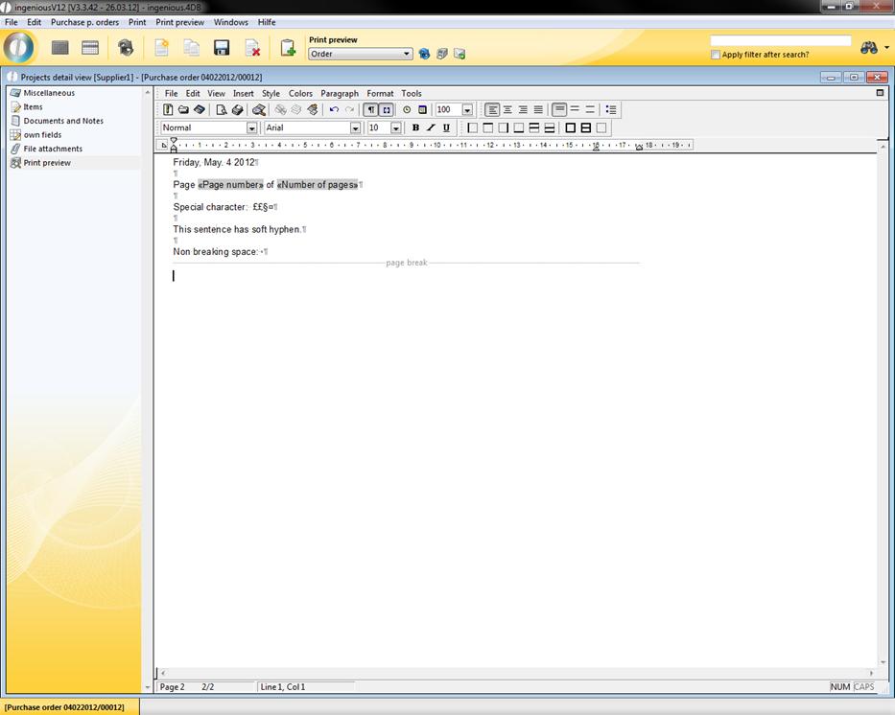Image resolution: width=895 pixels, height=715 pixels.
Task: Center align the paragraph text
Action: [x=507, y=110]
